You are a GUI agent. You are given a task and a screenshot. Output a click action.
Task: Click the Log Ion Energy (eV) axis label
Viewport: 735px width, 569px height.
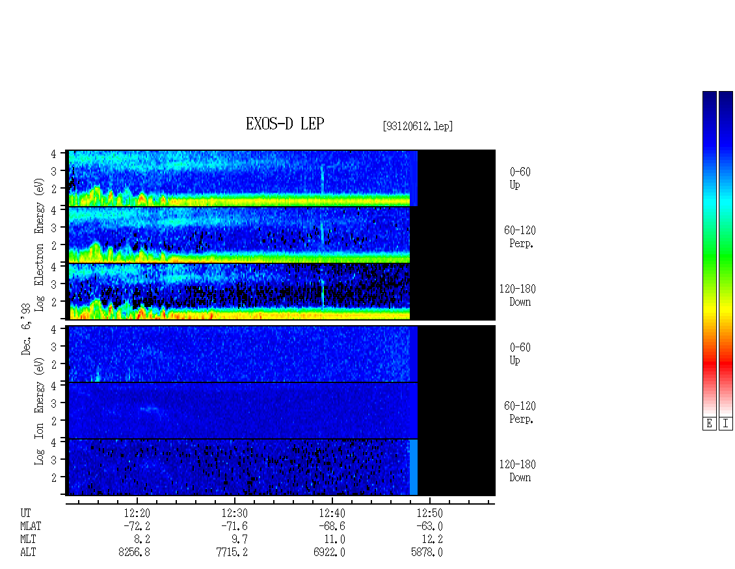39,412
